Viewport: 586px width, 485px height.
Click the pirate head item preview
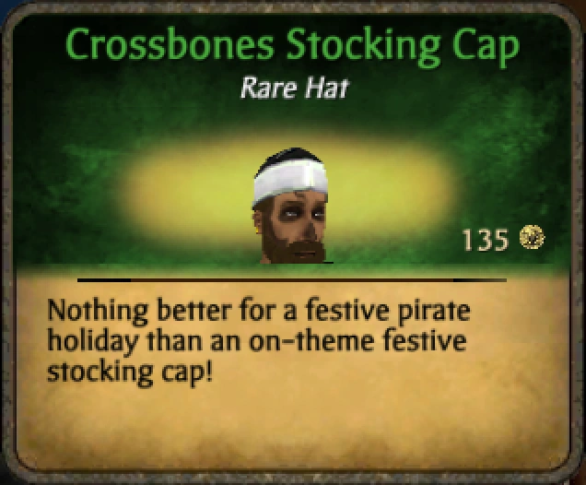pyautogui.click(x=291, y=206)
